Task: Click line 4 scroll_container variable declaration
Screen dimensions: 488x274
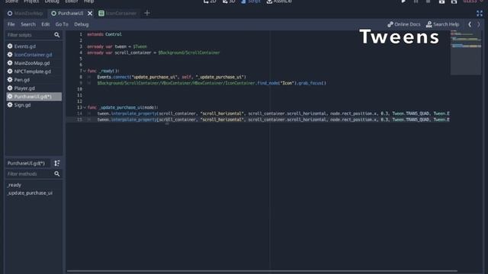Action: tap(153, 53)
